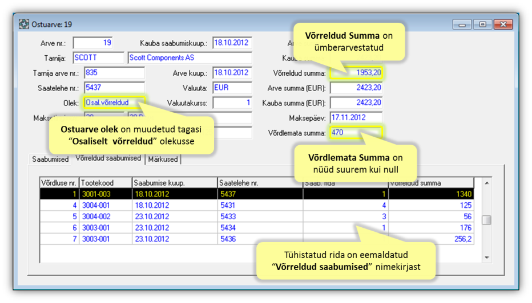Click Kauba saabumiskuup. date field
532x303 pixels.
(x=232, y=43)
